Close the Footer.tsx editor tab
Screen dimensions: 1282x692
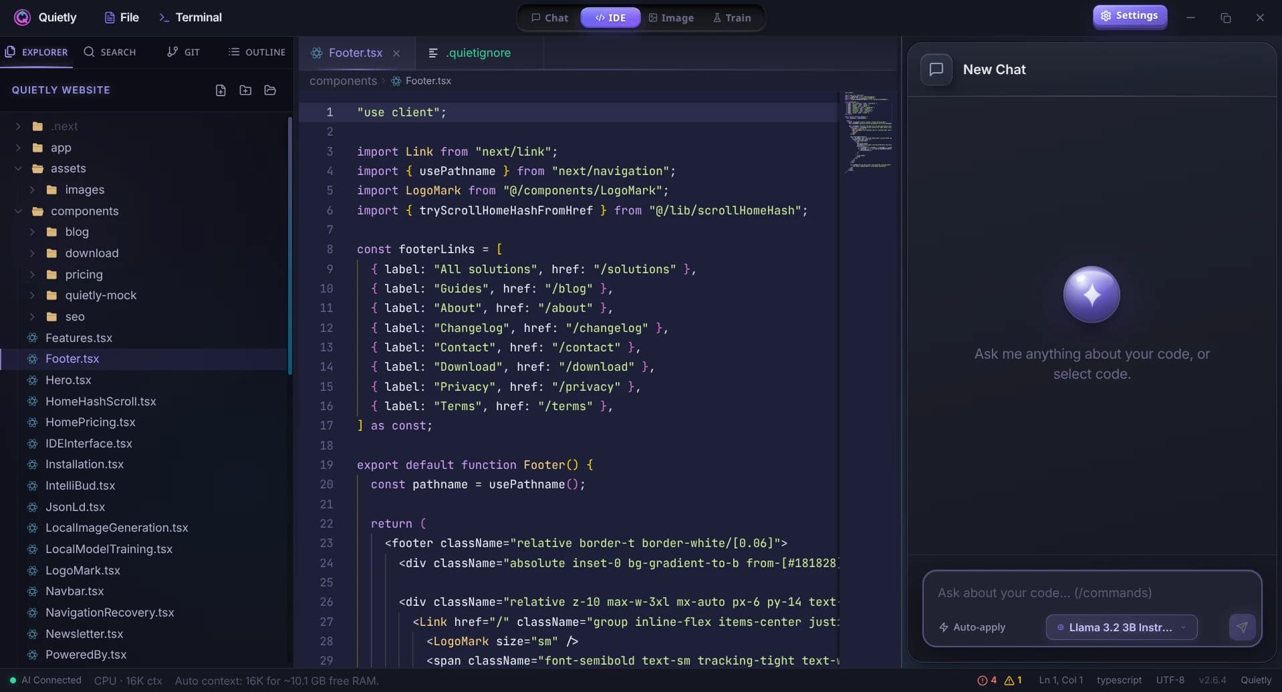coord(396,53)
